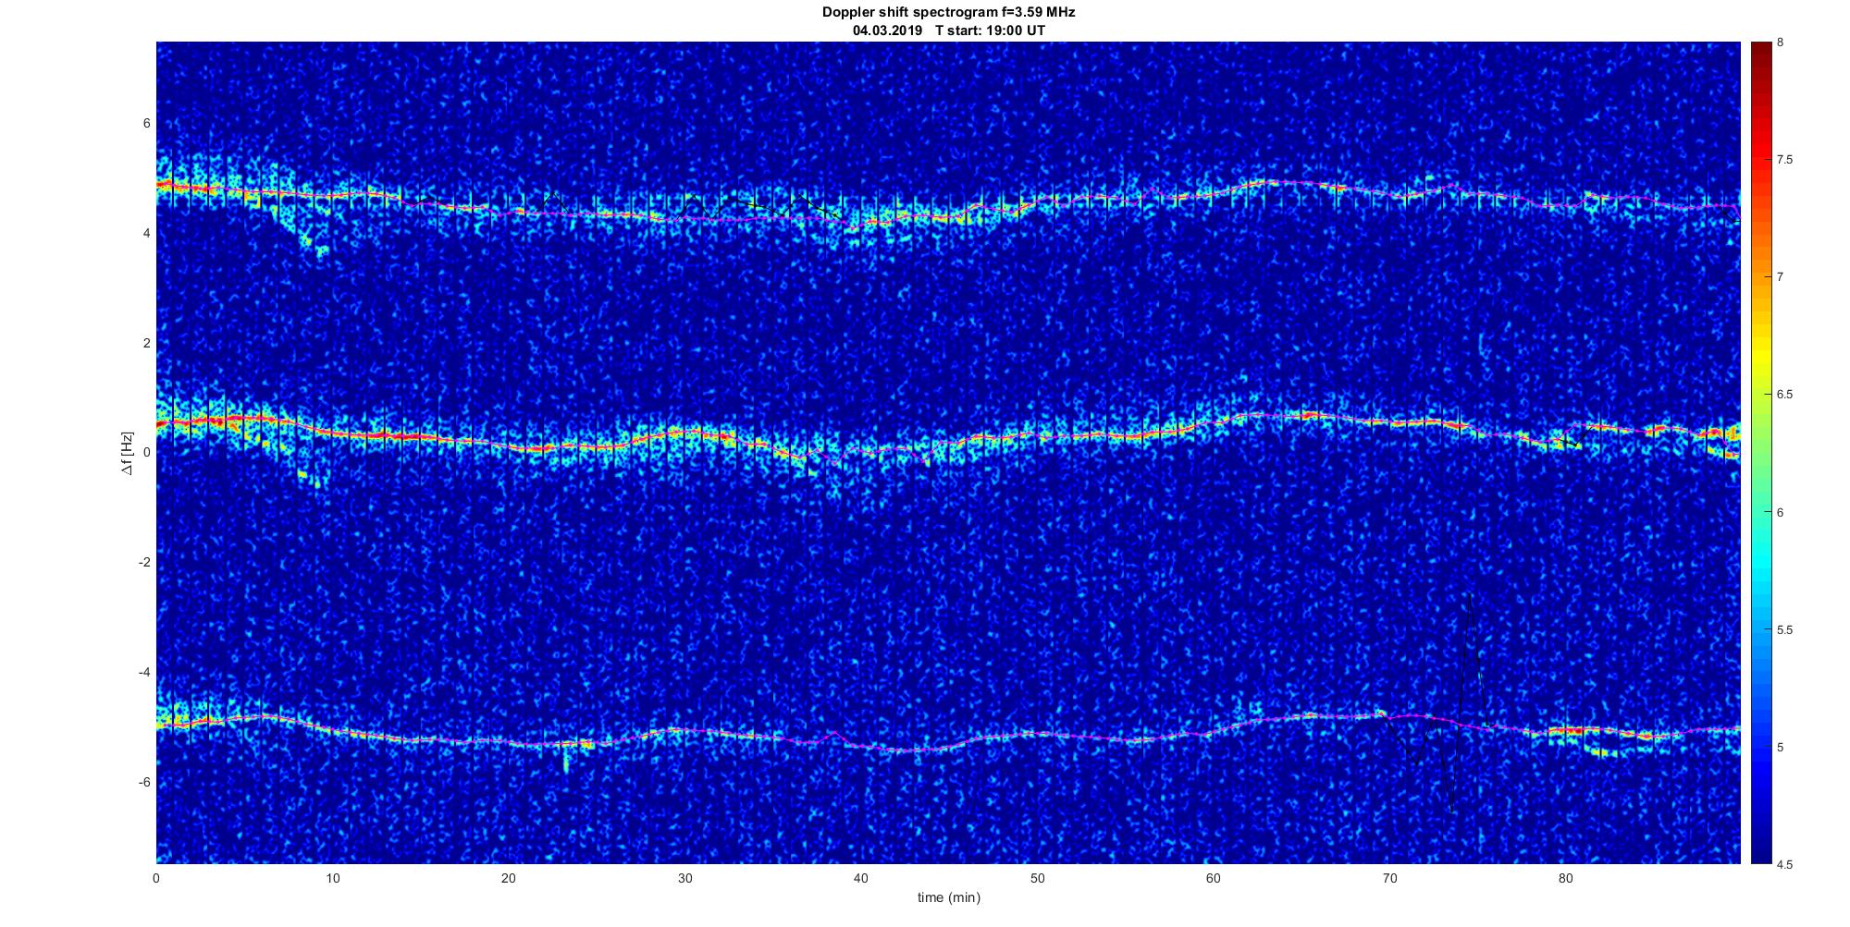Click the date line '04.03.2019 T start: 19:00 UT'
Image resolution: width=1850 pixels, height=927 pixels.
tap(949, 30)
